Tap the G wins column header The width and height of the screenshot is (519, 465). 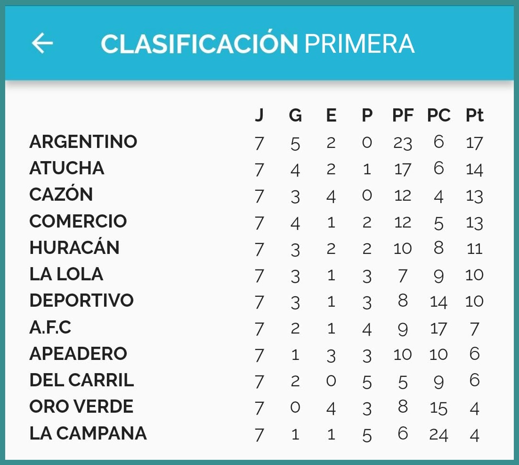click(x=295, y=115)
